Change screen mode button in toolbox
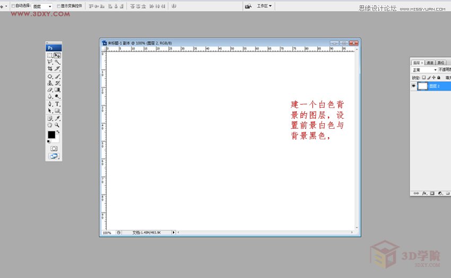451x278 pixels. (x=54, y=156)
